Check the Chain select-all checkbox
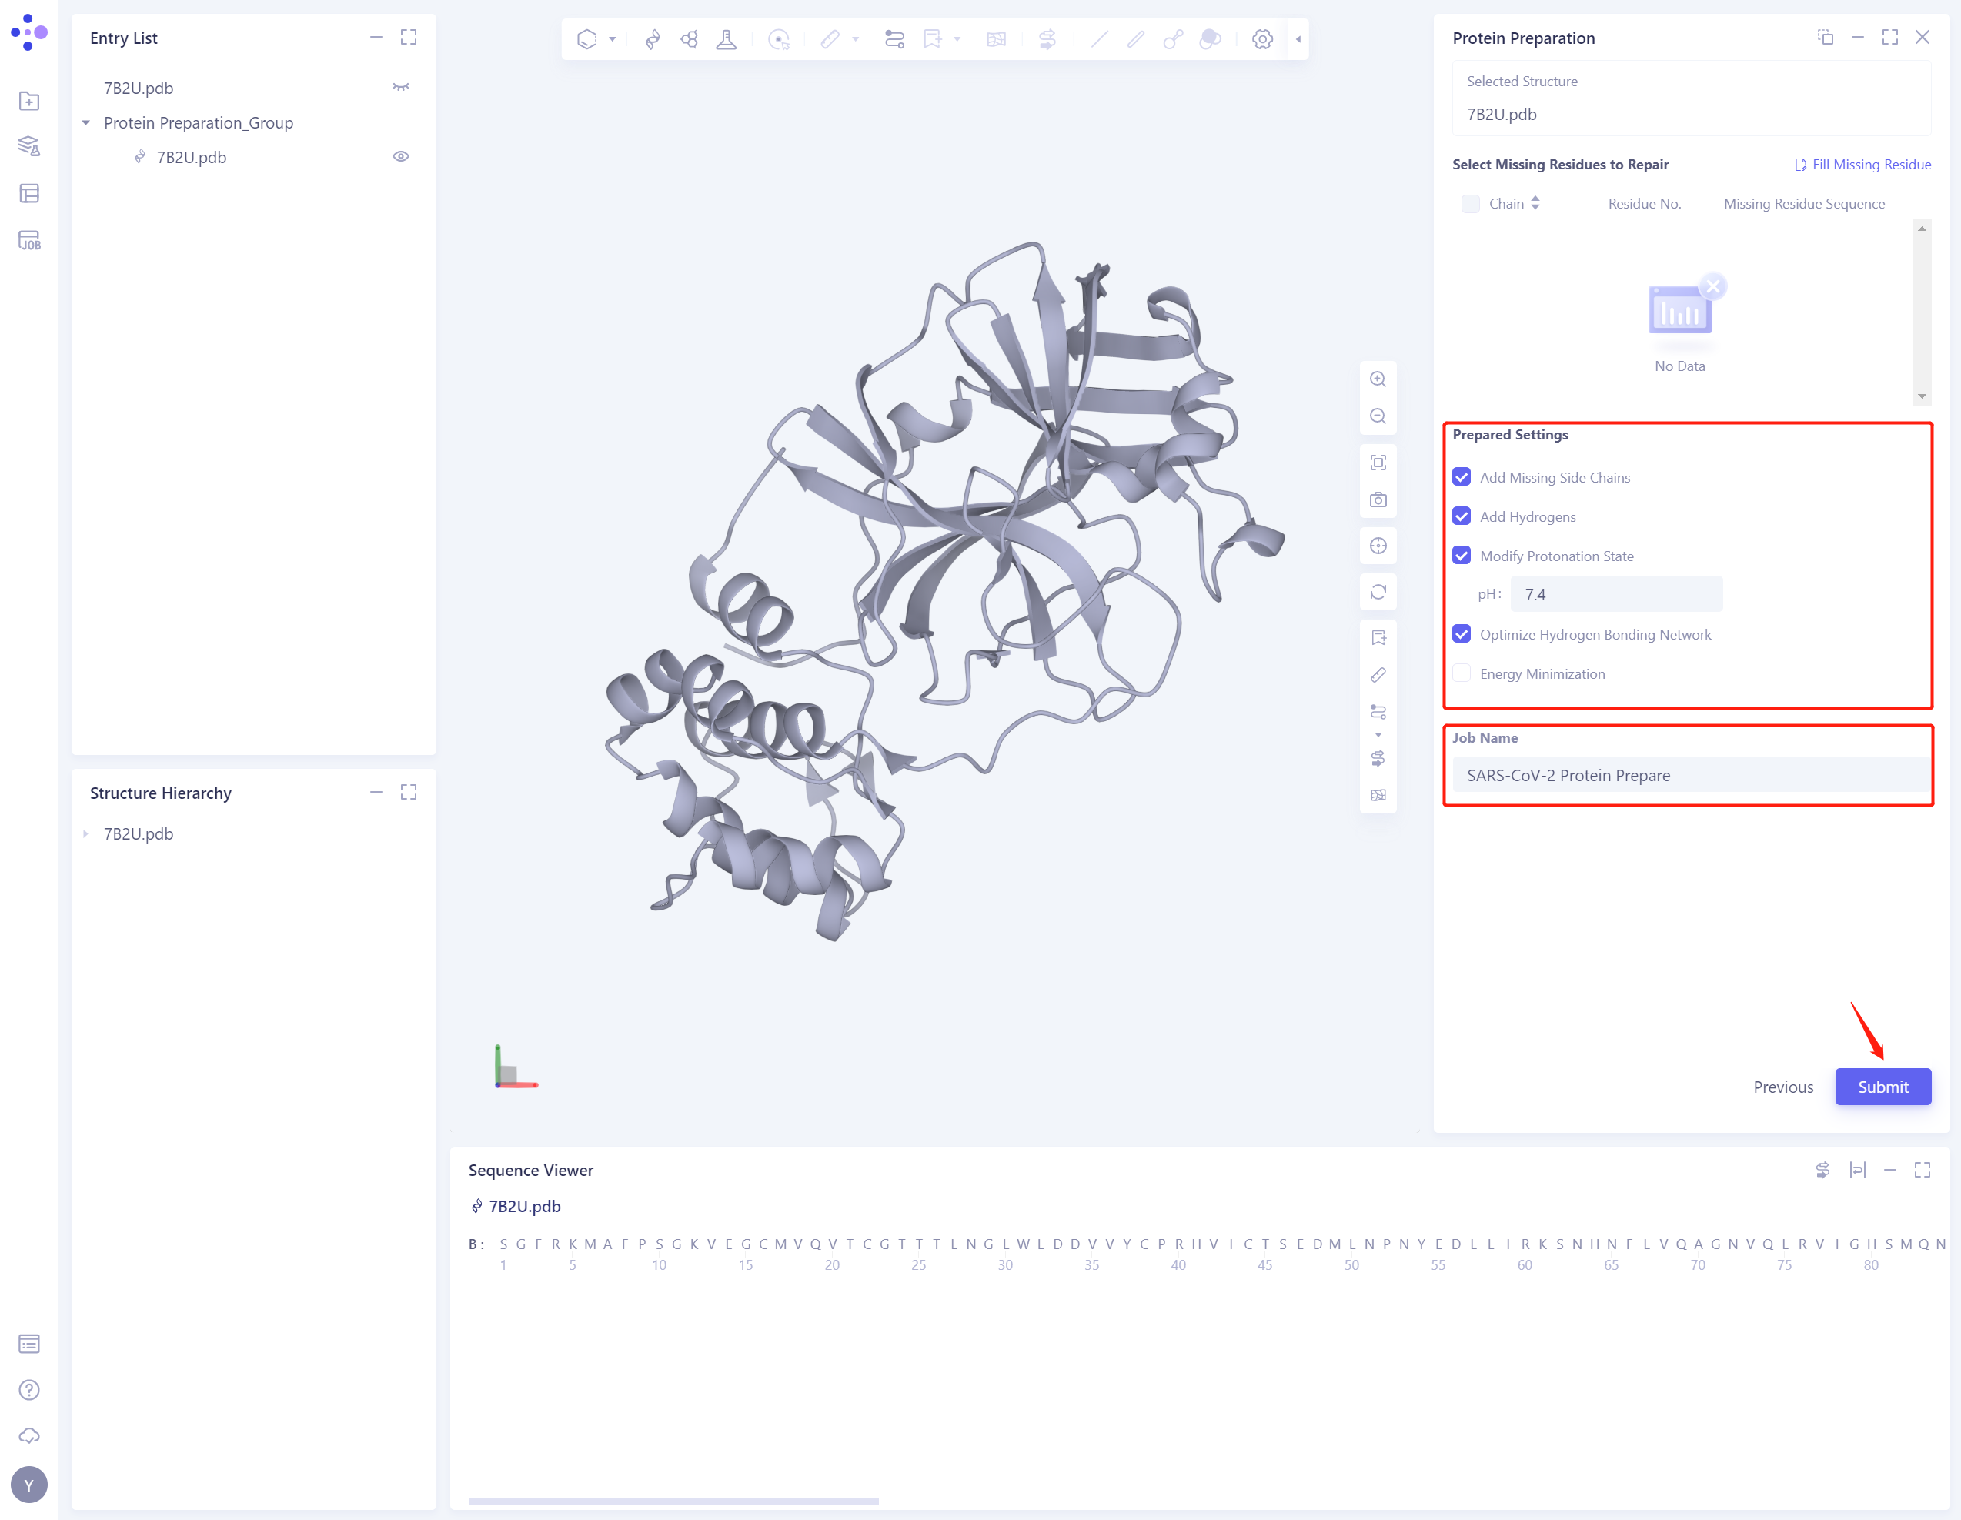 [x=1470, y=204]
